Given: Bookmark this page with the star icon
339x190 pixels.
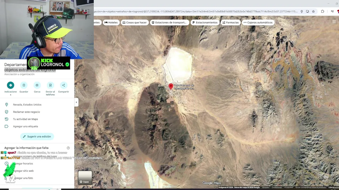Looking at the screenshot, I should (x=313, y=11).
